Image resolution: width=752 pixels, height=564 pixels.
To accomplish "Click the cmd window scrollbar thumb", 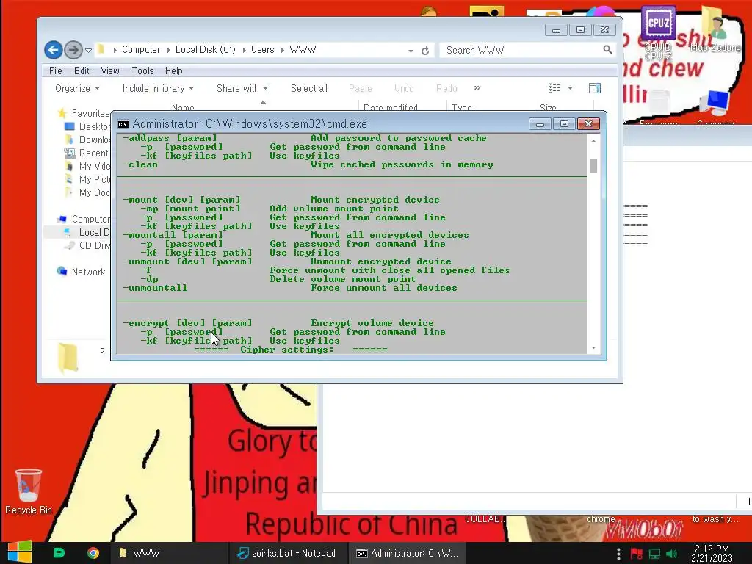I will point(593,166).
